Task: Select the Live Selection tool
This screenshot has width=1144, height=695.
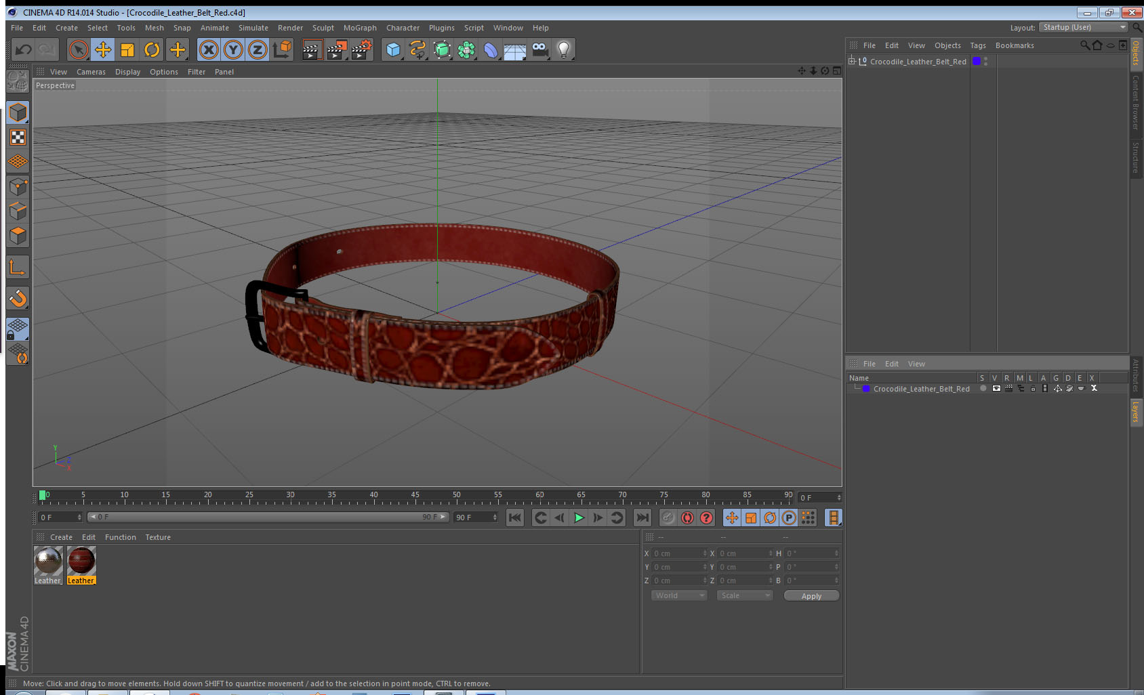Action: click(79, 49)
